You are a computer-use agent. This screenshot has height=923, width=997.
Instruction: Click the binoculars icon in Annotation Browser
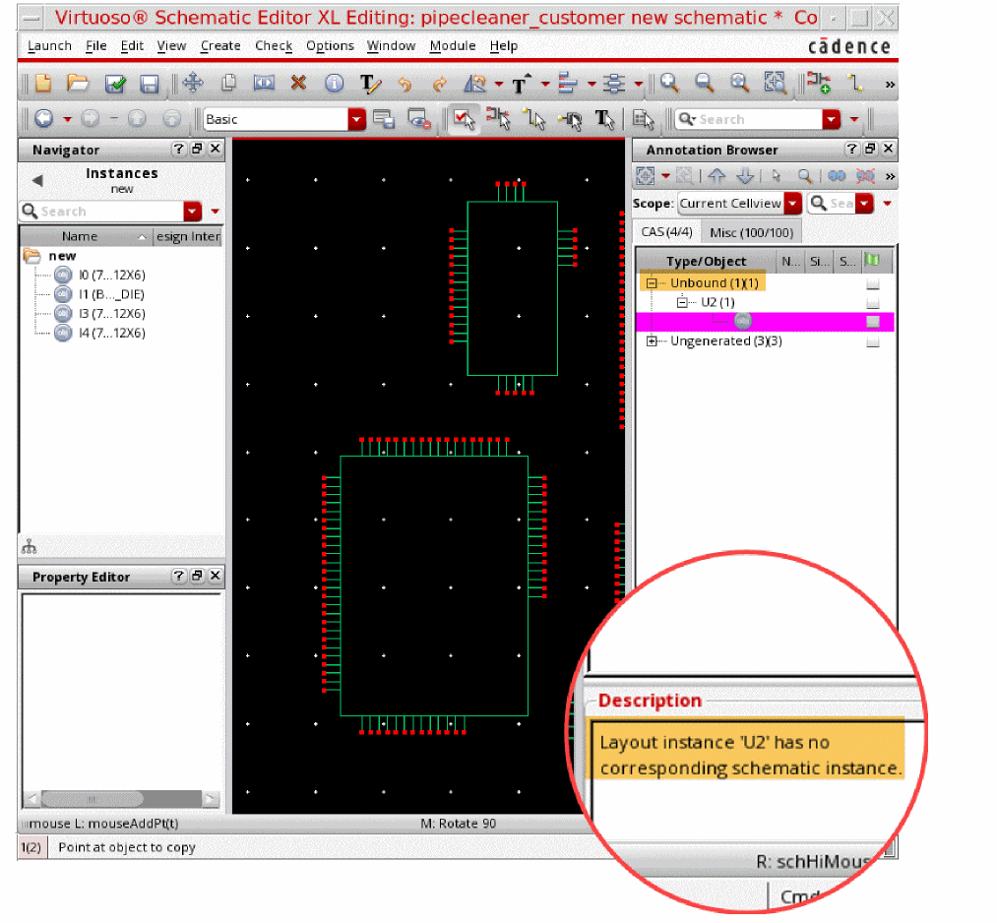(x=836, y=176)
